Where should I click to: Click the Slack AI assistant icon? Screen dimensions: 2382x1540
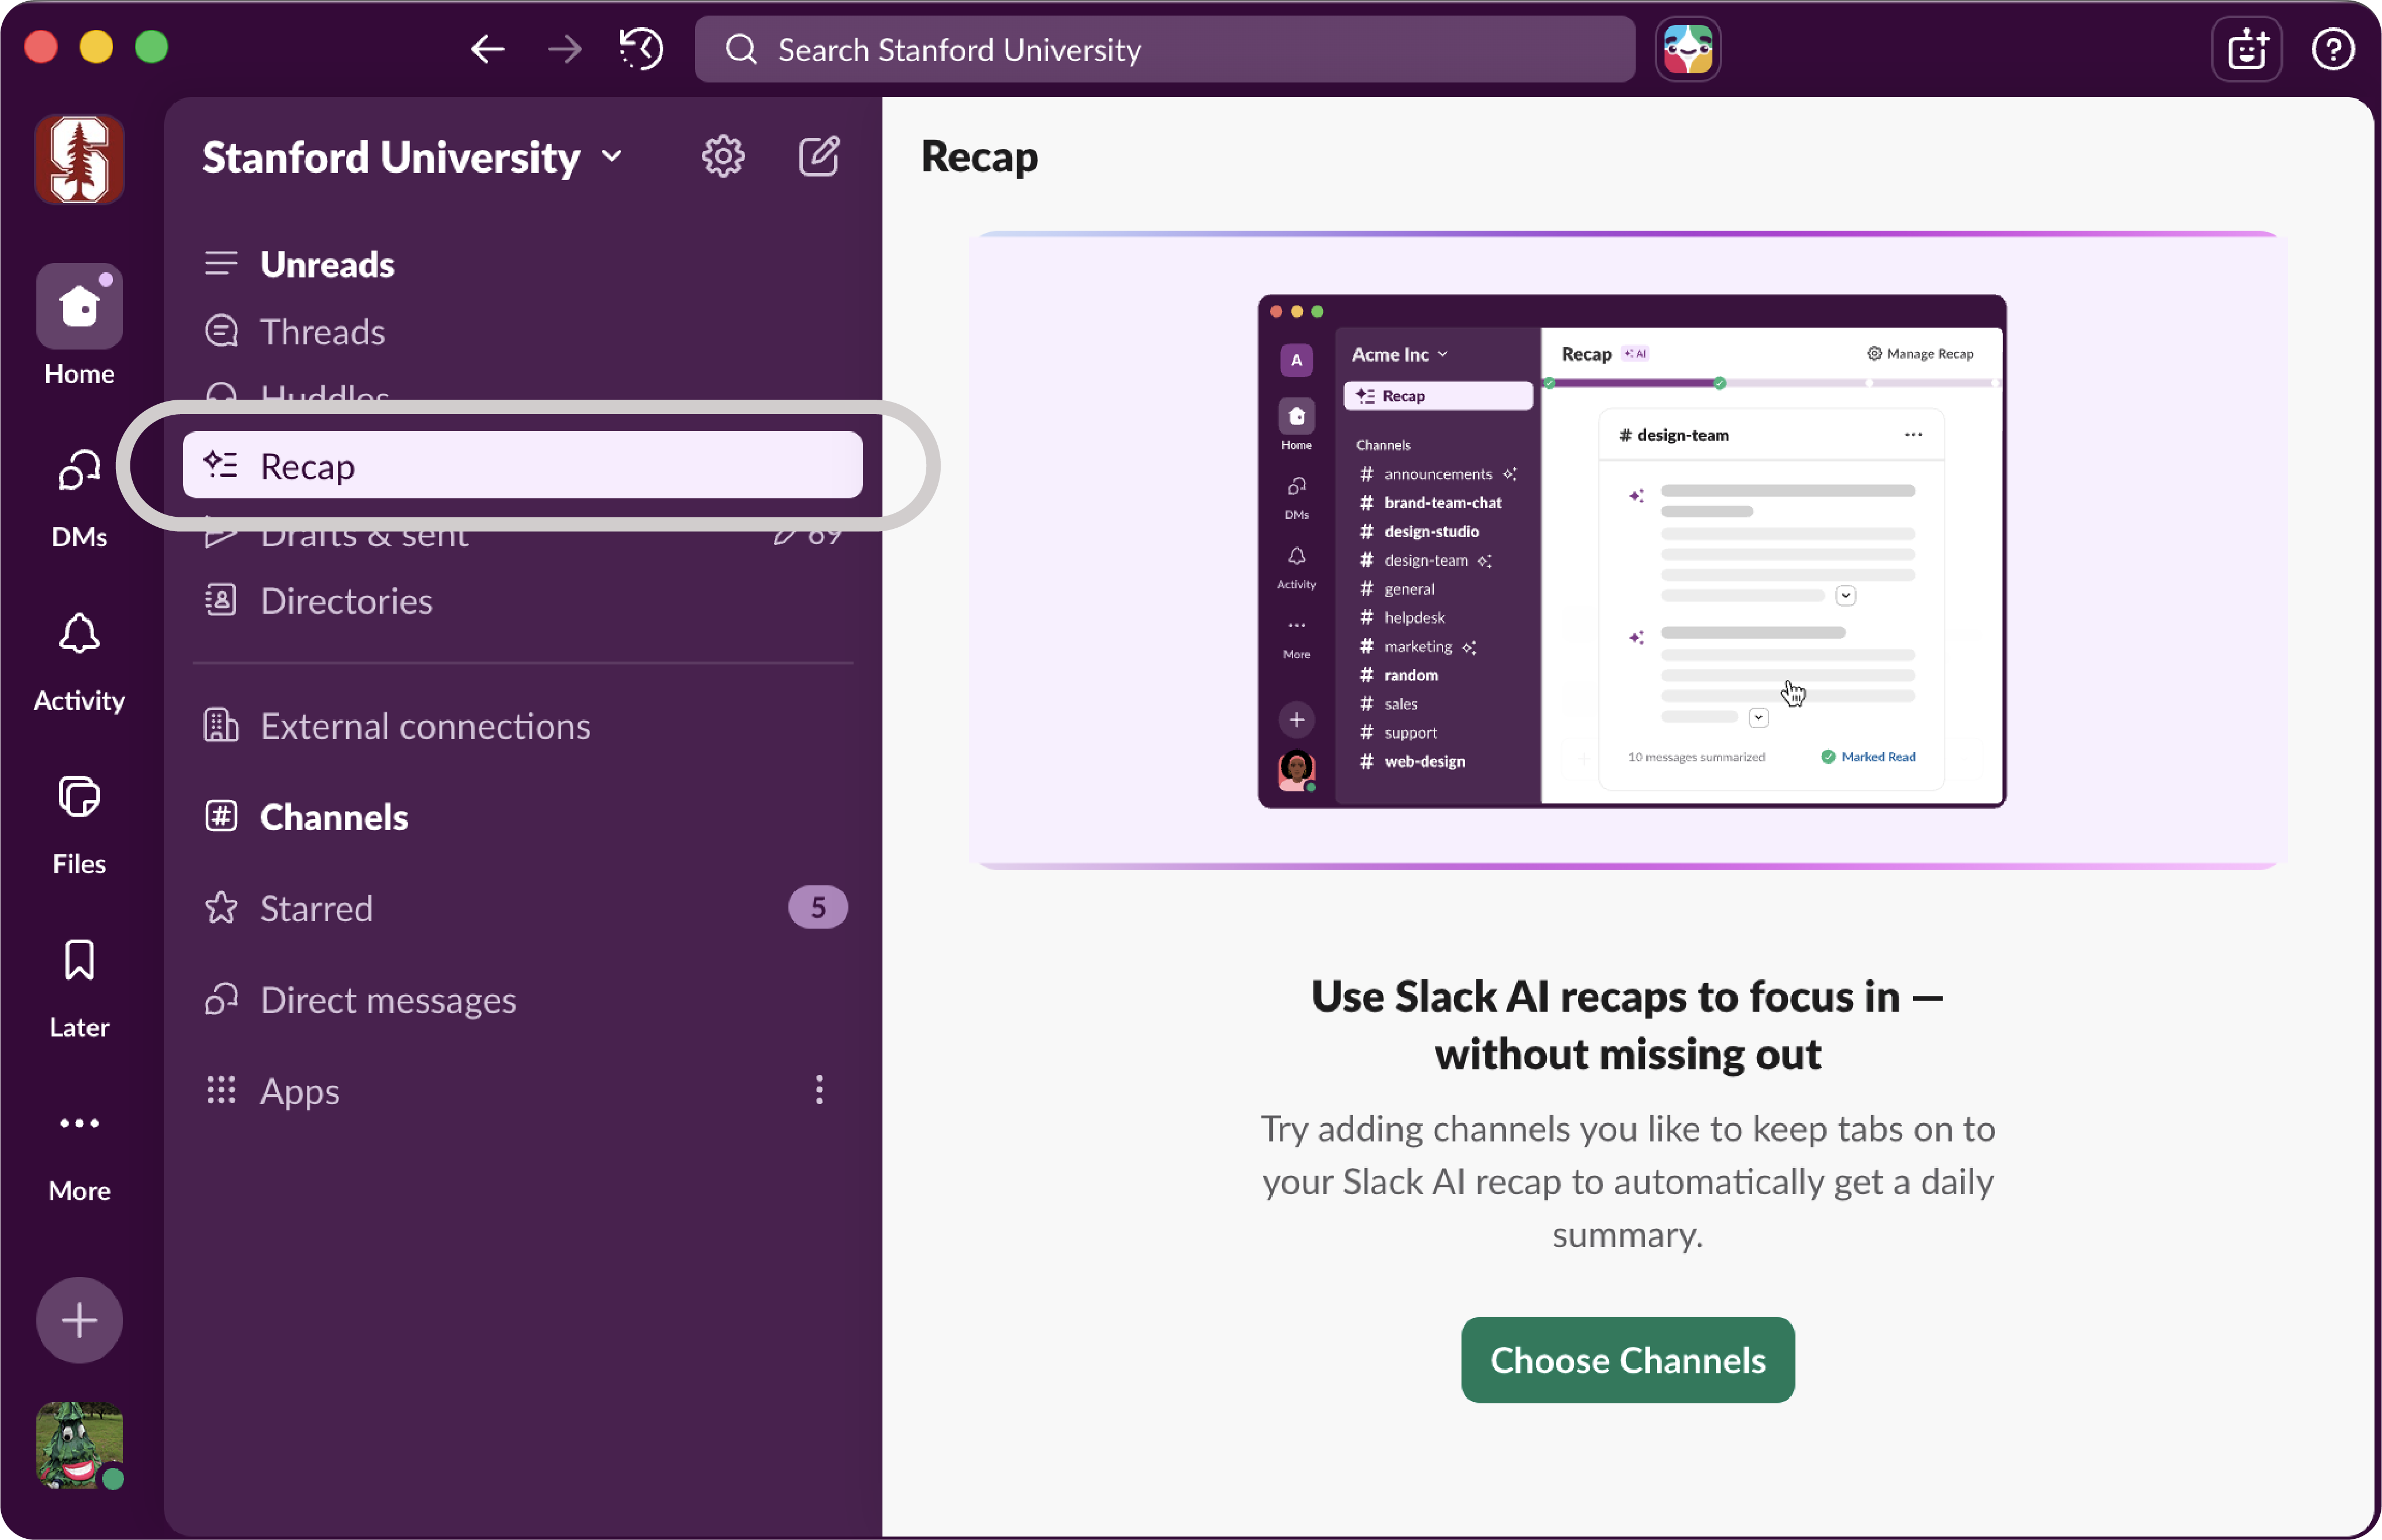coord(1687,49)
